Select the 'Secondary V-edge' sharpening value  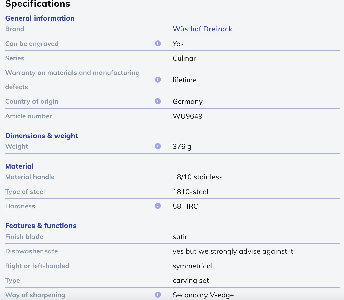point(203,295)
